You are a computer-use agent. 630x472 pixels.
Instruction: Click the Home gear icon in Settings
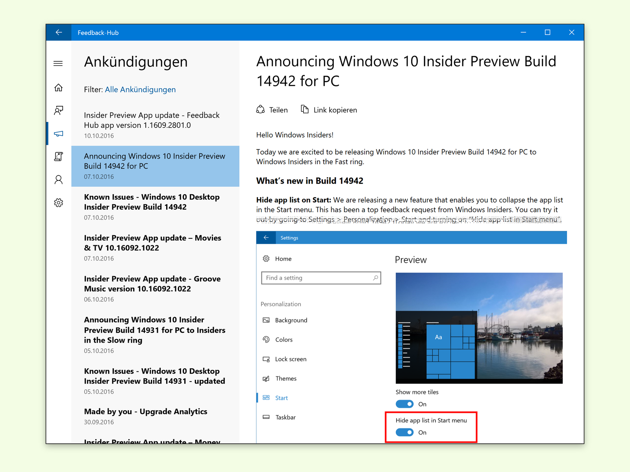tap(266, 258)
